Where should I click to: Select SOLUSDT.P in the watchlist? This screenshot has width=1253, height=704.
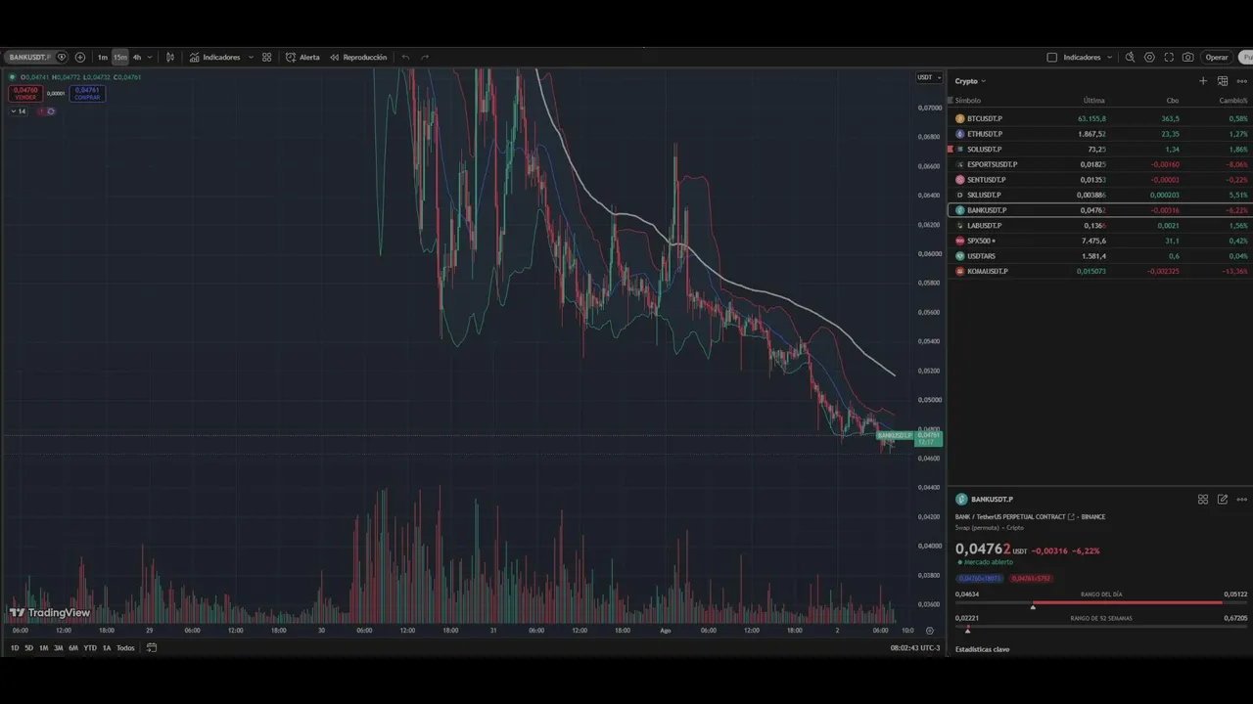click(1100, 150)
